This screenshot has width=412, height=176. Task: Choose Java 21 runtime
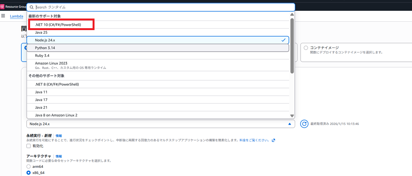click(158, 107)
